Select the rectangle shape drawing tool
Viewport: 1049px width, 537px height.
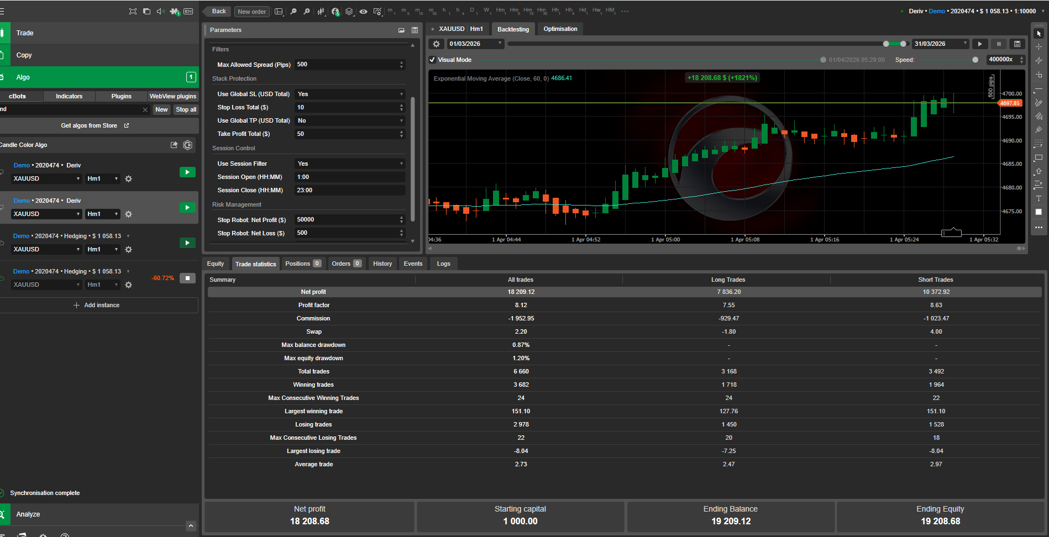[1038, 157]
